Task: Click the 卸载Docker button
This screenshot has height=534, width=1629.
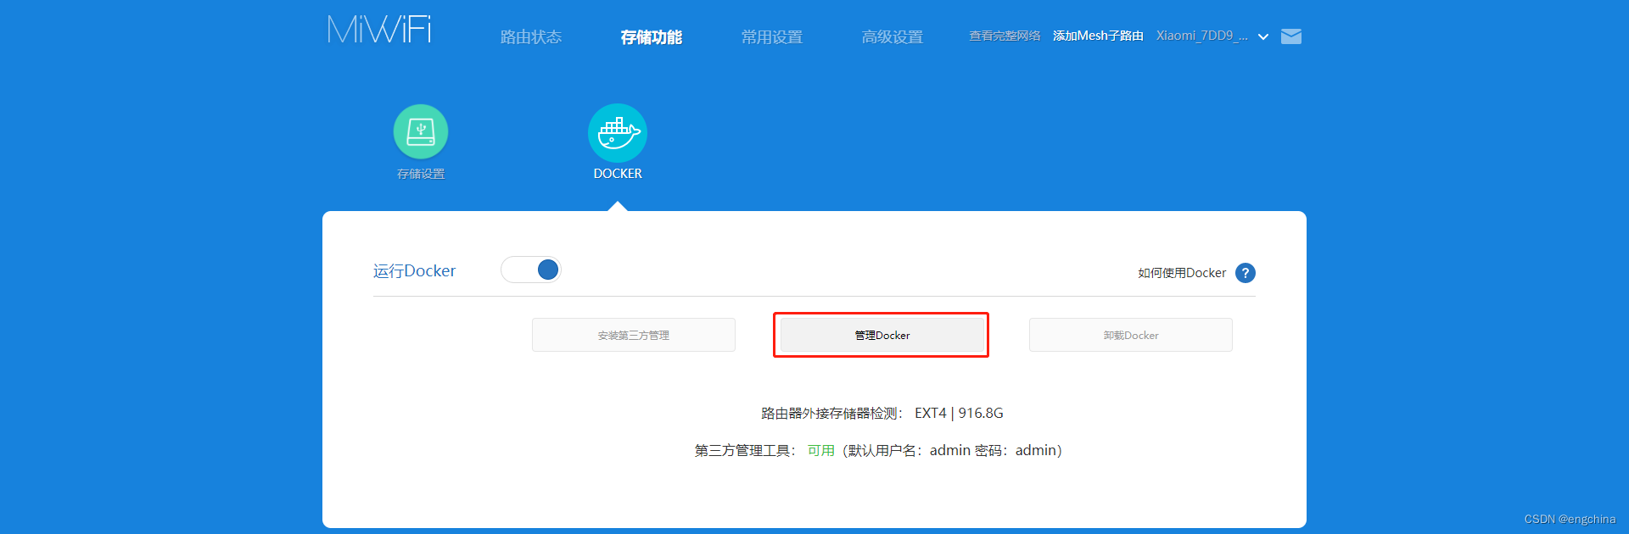Action: pos(1131,335)
